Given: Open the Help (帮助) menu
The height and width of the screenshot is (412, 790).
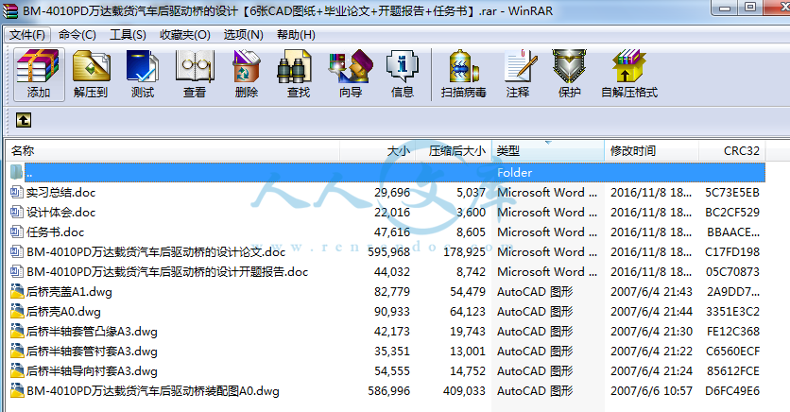Looking at the screenshot, I should (x=297, y=35).
